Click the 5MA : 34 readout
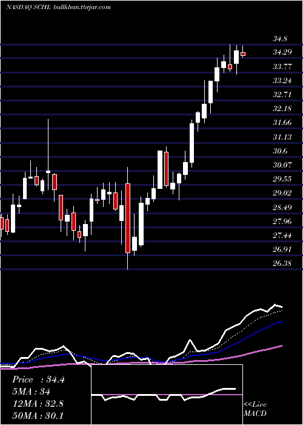Screen dimensions: 303x425 click(x=31, y=392)
